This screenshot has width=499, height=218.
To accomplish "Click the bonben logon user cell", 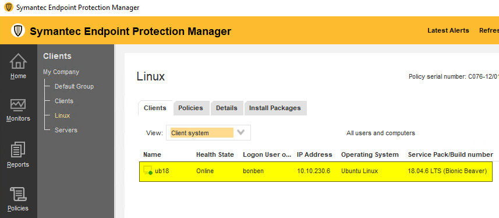I will pyautogui.click(x=253, y=171).
